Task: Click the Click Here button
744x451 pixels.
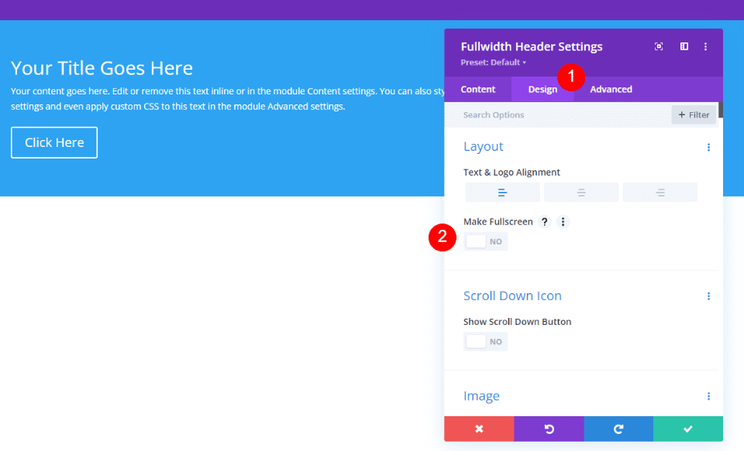Action: coord(53,142)
